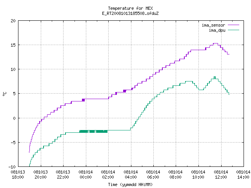Click the x-axis tick 081014 10:00
251x188 pixels.
coord(198,175)
